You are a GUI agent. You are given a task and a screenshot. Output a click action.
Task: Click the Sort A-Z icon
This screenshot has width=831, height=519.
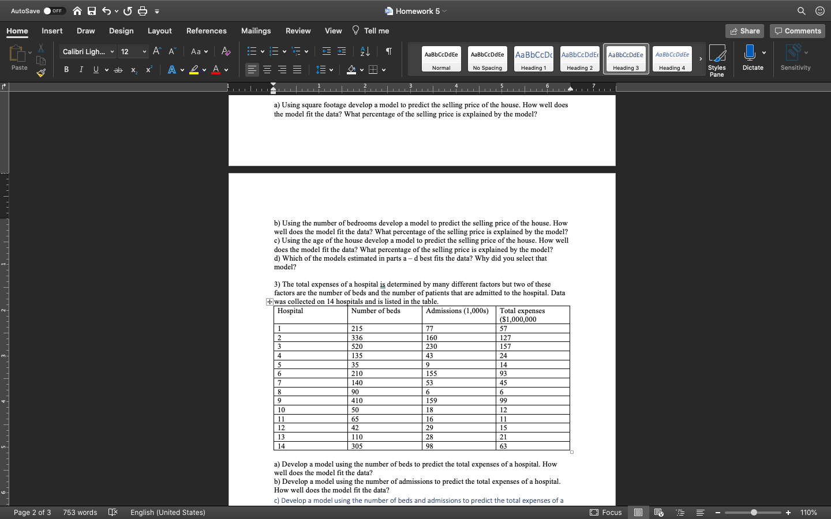364,51
